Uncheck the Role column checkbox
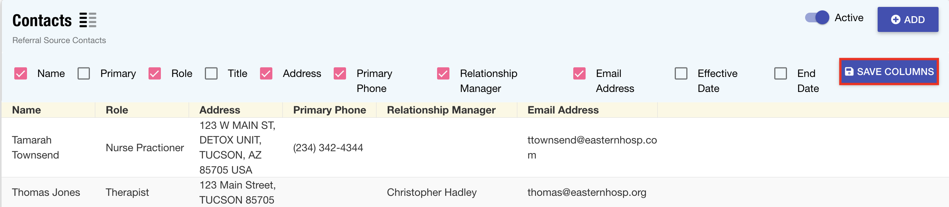 tap(155, 73)
